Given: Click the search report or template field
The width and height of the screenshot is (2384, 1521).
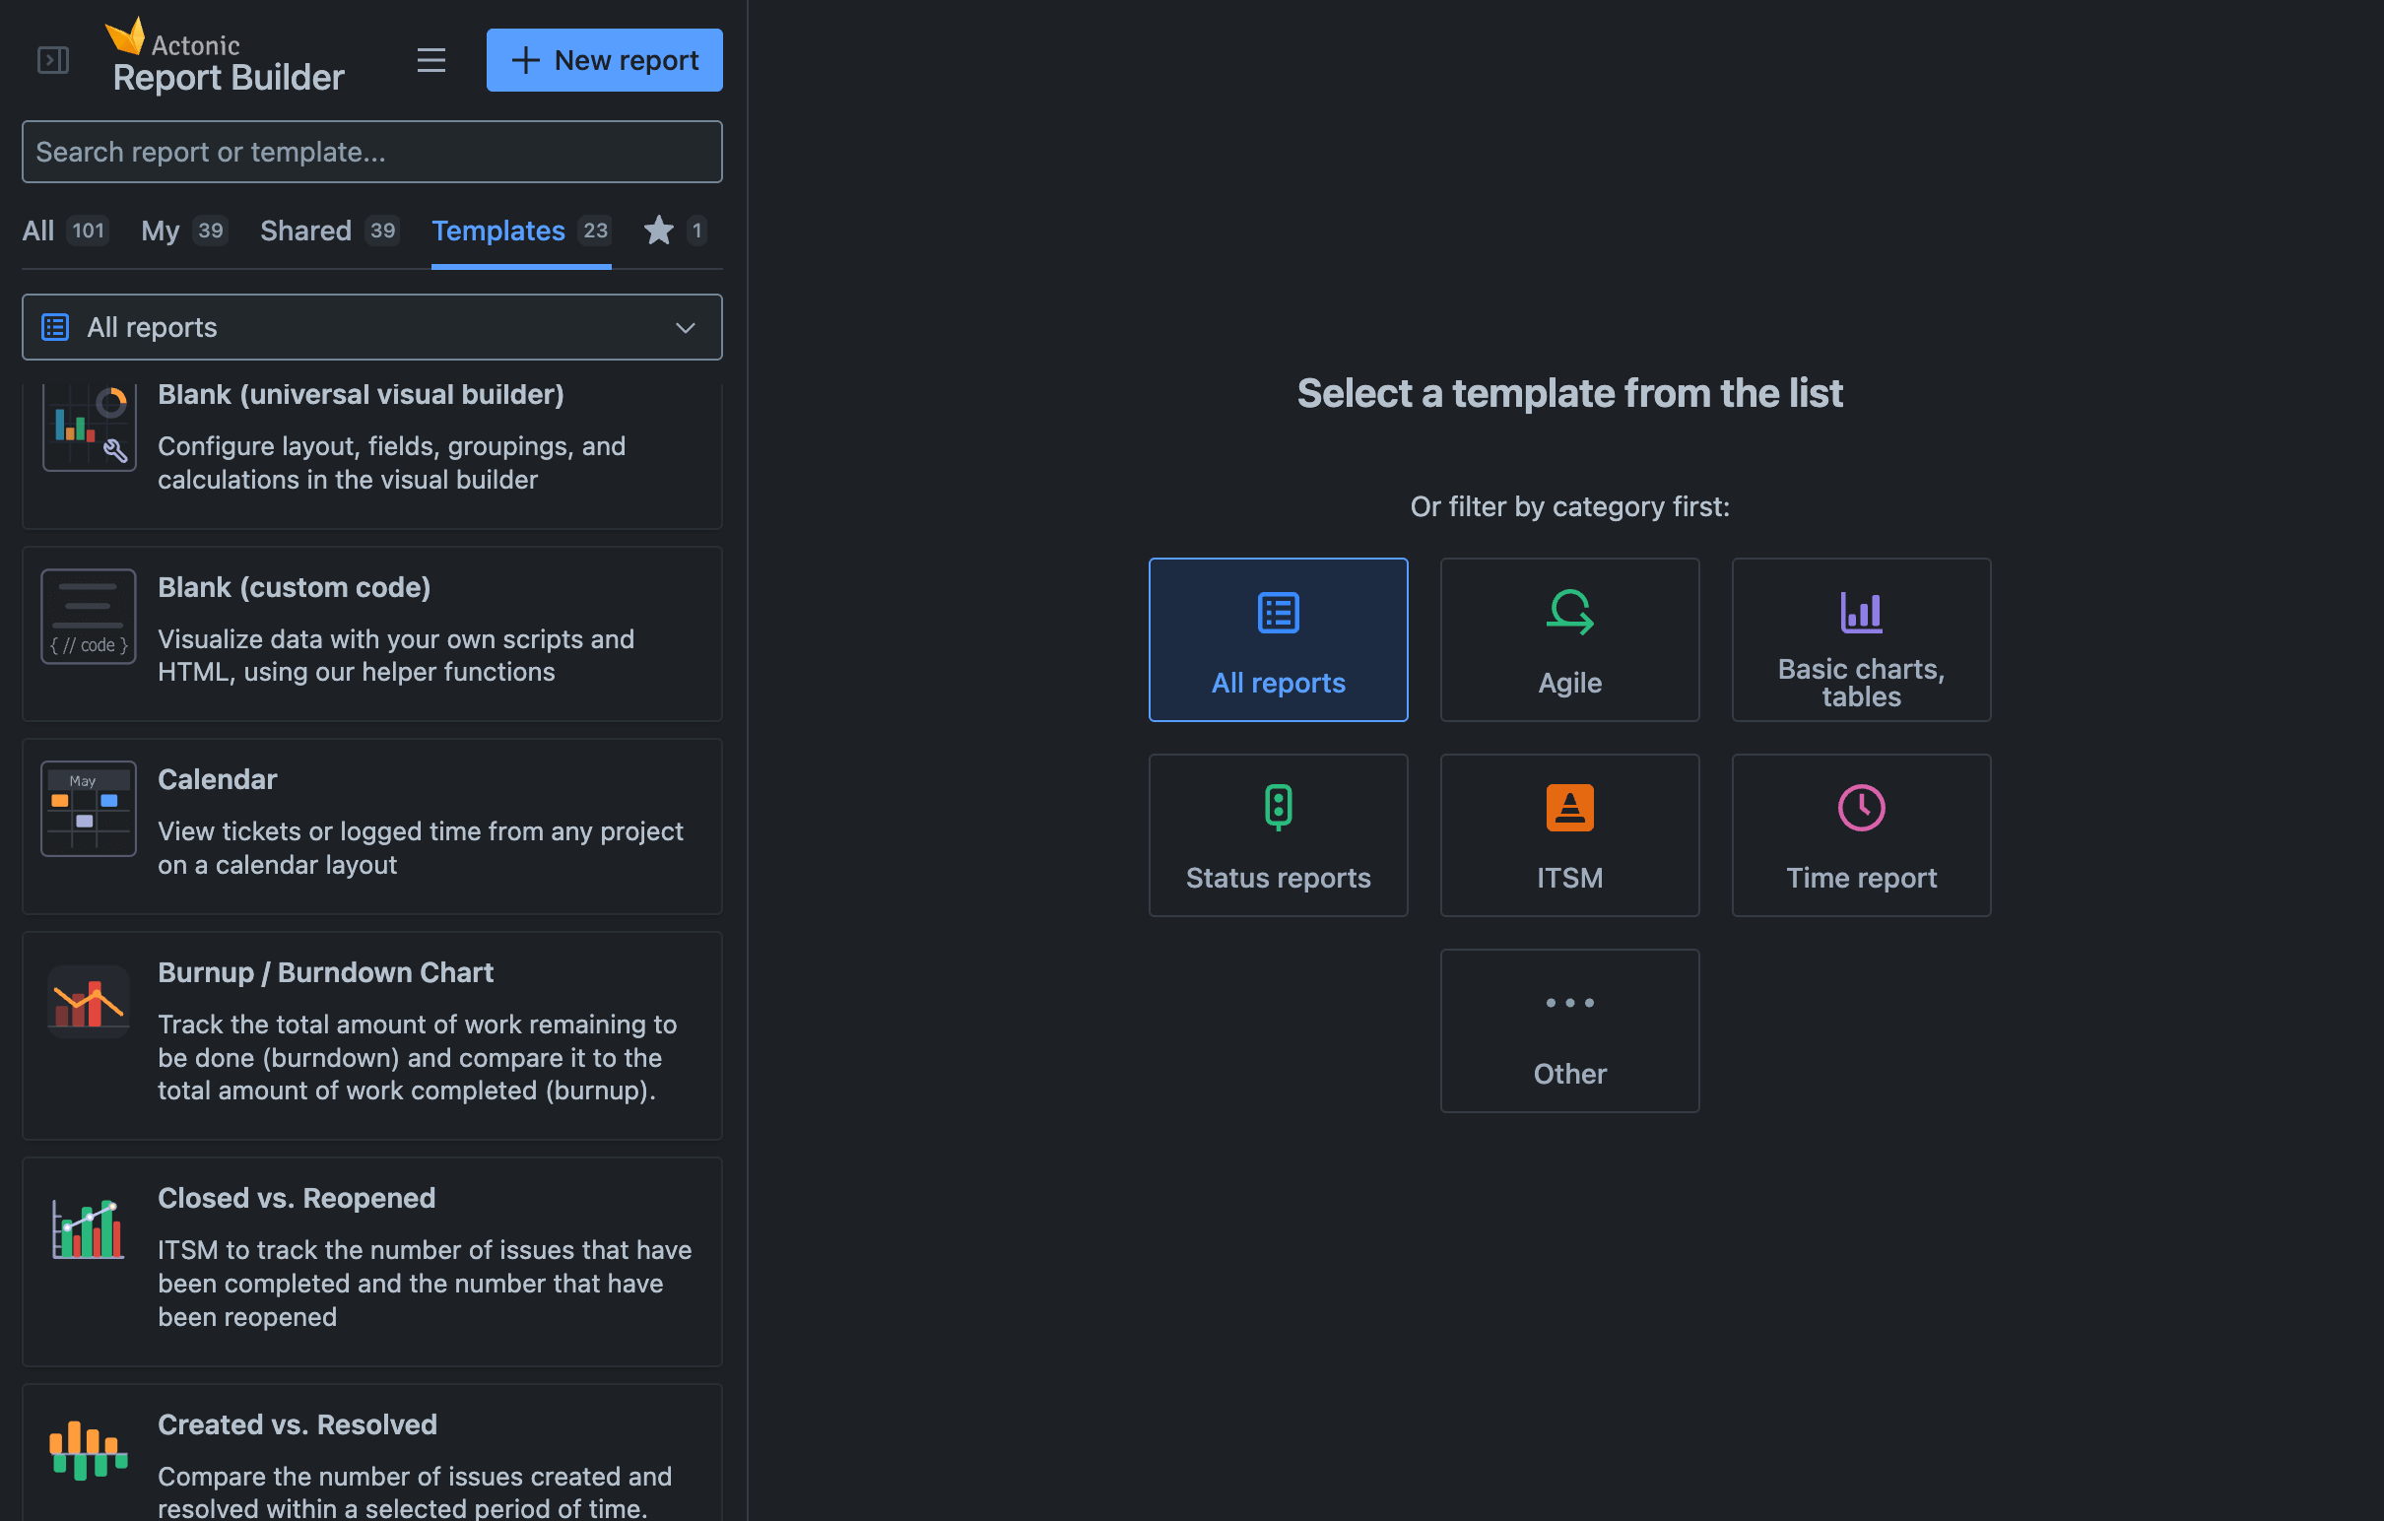Looking at the screenshot, I should click(x=371, y=152).
